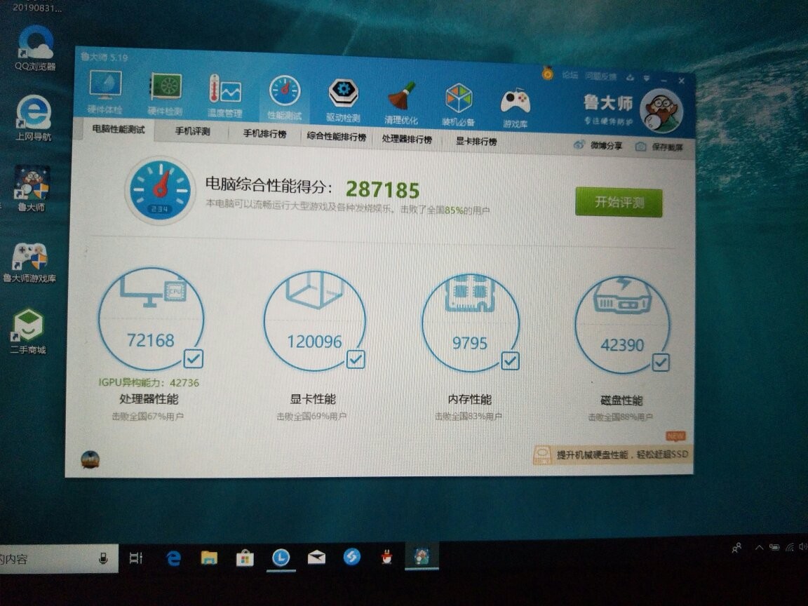This screenshot has width=808, height=606.
Task: Click the speedometer gauge score icon
Action: [160, 190]
